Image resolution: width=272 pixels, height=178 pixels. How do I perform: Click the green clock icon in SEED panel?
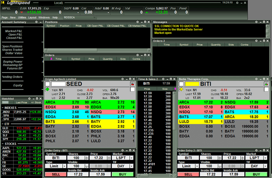47,90
